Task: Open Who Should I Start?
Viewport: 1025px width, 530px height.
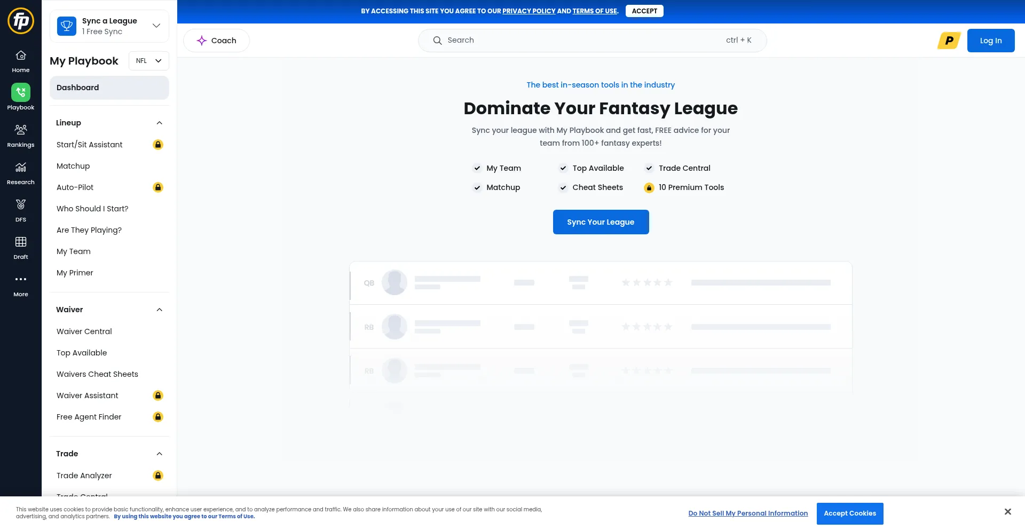Action: [x=92, y=209]
